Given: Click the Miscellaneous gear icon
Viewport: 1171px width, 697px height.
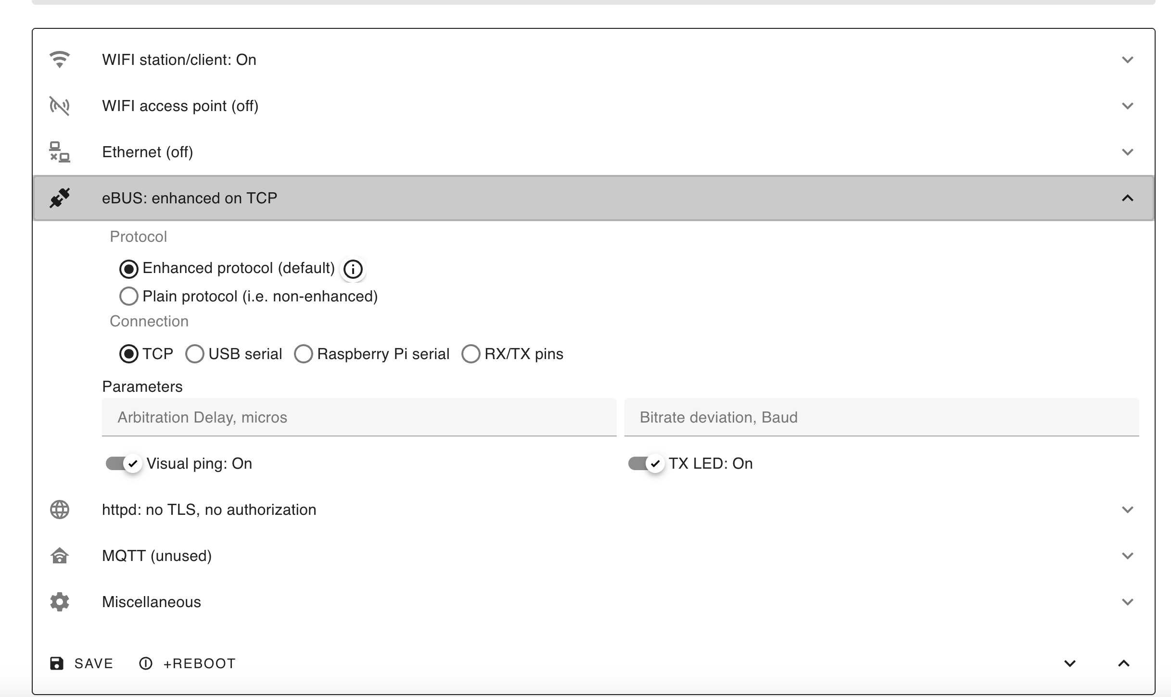Looking at the screenshot, I should point(60,602).
